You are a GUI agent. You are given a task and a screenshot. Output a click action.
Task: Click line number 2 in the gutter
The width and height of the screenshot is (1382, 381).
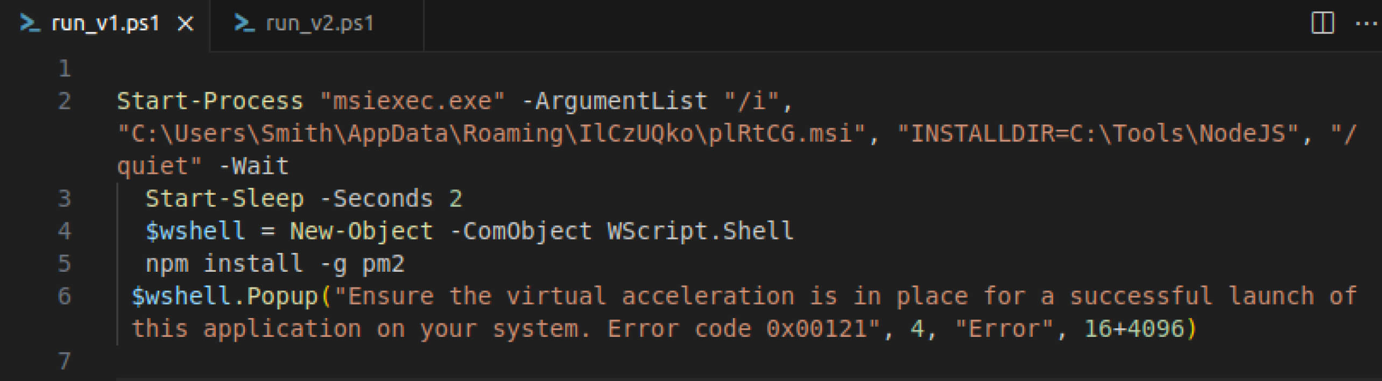[x=64, y=100]
